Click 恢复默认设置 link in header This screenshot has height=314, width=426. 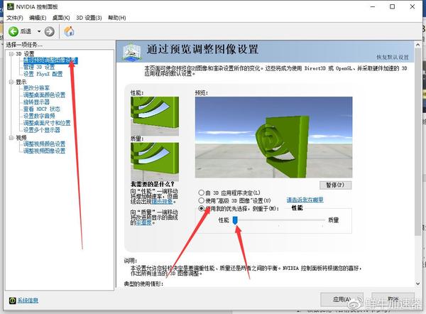pos(393,57)
